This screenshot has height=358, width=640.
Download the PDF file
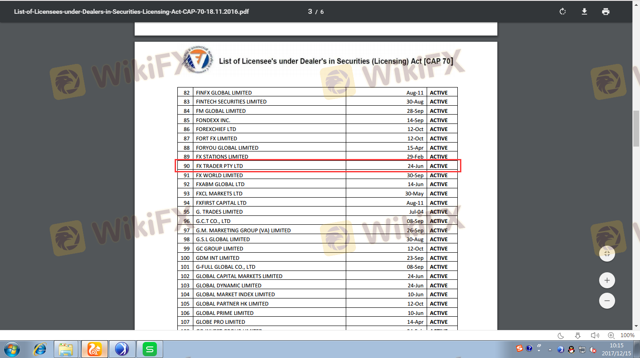tap(584, 12)
